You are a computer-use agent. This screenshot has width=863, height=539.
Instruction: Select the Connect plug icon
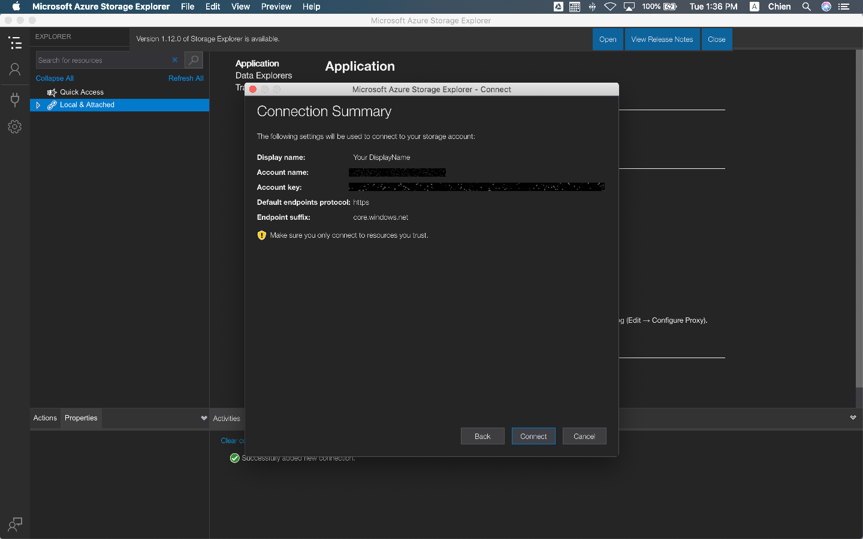(14, 99)
